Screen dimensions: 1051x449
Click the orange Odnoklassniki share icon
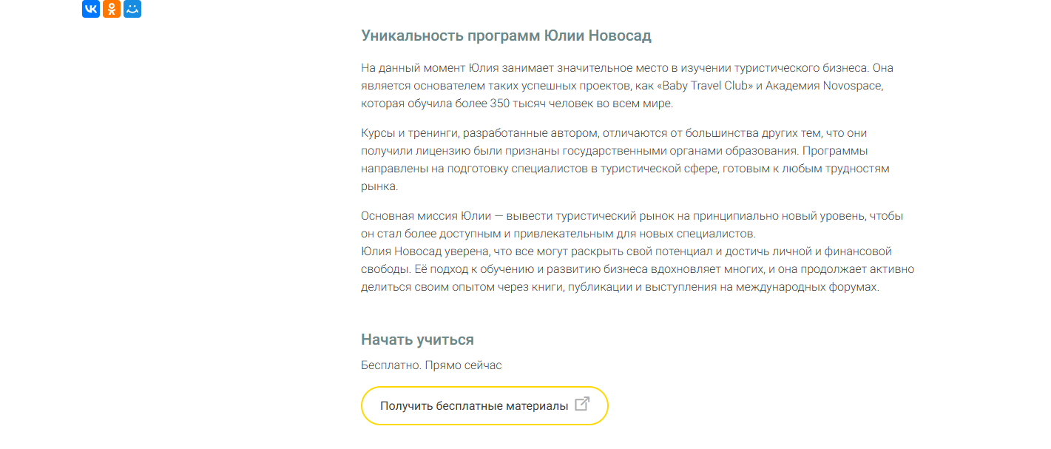click(x=112, y=9)
